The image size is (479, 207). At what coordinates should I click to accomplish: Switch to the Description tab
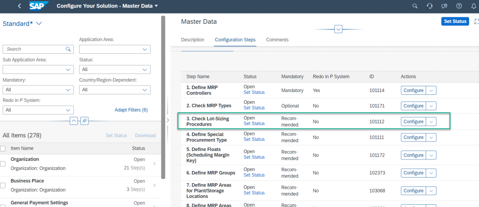[192, 40]
